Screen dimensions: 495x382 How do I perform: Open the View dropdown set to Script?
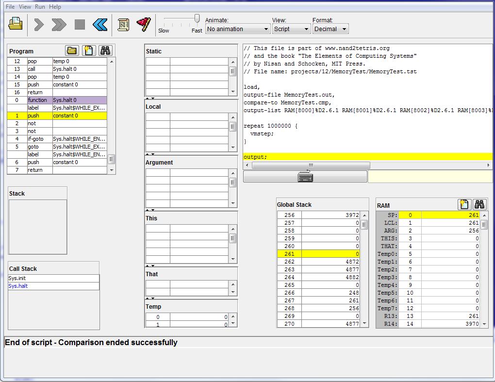tap(291, 29)
